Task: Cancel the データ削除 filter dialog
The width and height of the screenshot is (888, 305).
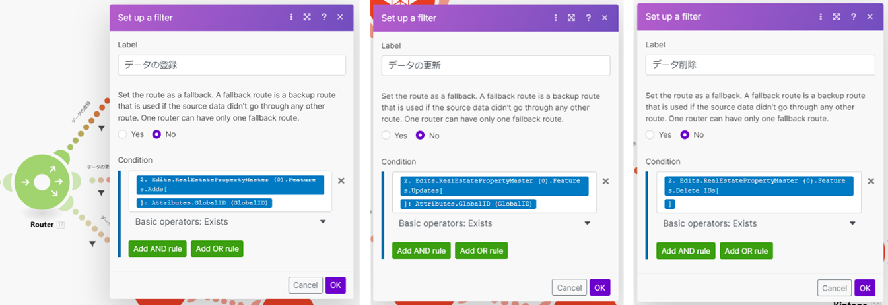Action: click(x=835, y=288)
